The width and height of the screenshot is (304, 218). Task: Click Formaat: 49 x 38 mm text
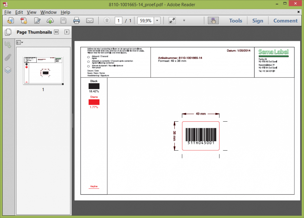[x=172, y=61]
